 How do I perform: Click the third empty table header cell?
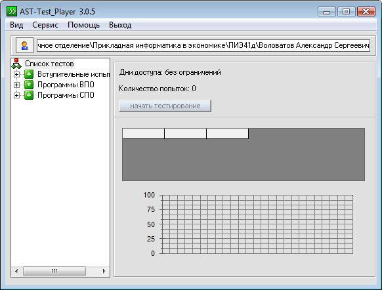coord(228,134)
